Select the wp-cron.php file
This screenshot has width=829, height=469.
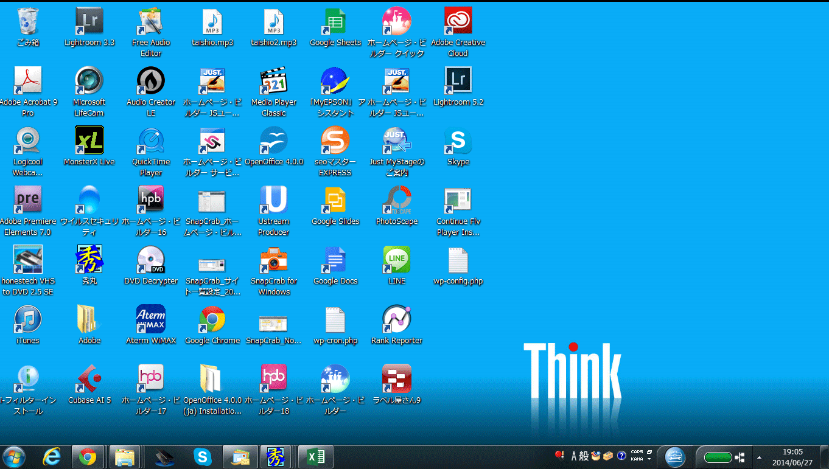[x=335, y=325]
